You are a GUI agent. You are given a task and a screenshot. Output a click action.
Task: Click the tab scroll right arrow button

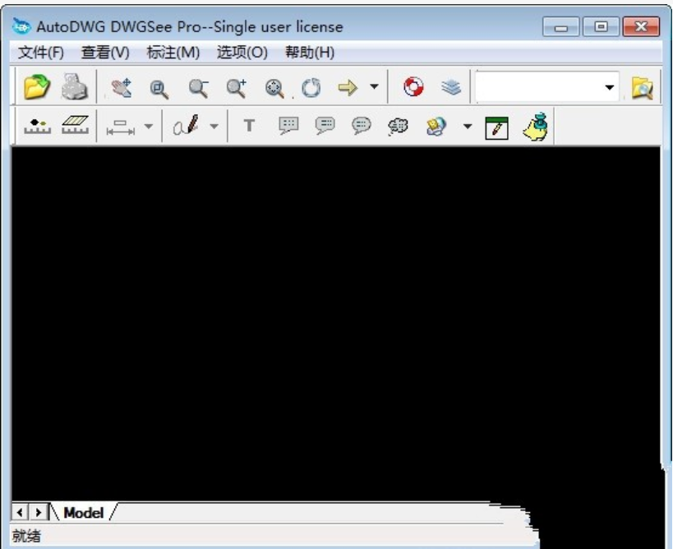pos(38,512)
